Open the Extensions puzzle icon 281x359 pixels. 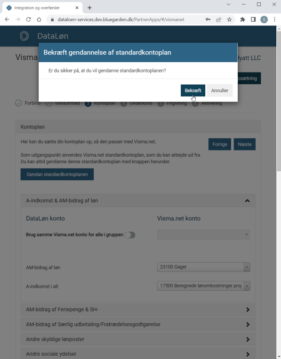[242, 19]
